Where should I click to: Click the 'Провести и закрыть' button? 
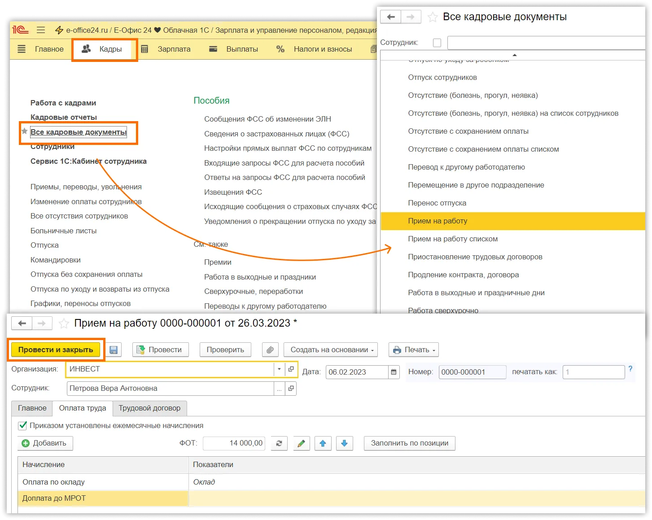tap(56, 350)
